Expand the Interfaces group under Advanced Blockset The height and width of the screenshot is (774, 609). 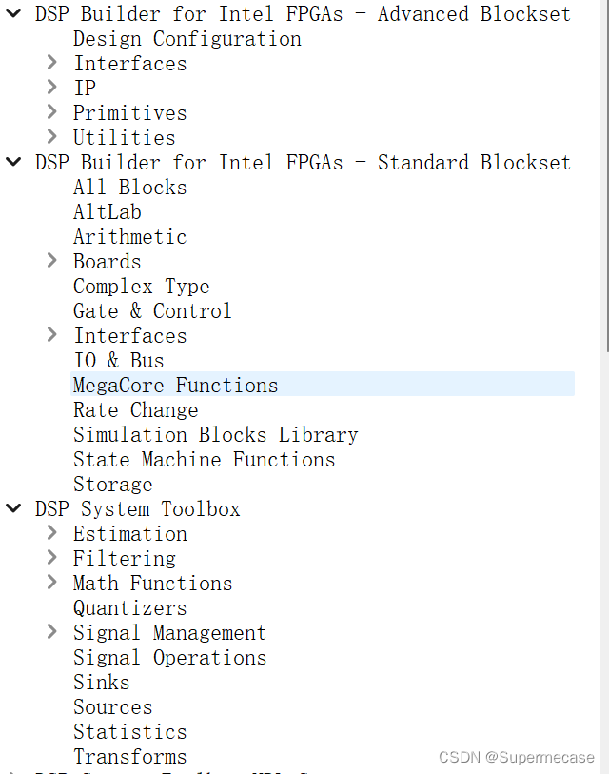click(52, 63)
